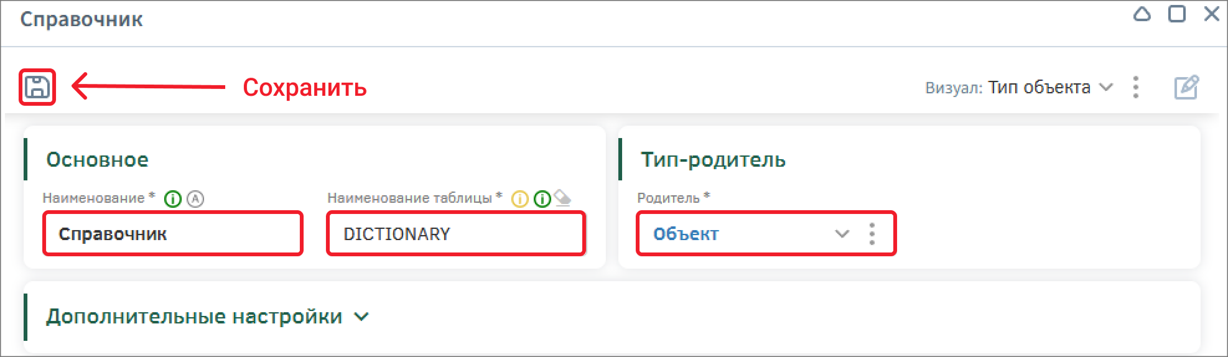Open the edit pencil icon in toolbar
This screenshot has width=1228, height=357.
point(1186,87)
